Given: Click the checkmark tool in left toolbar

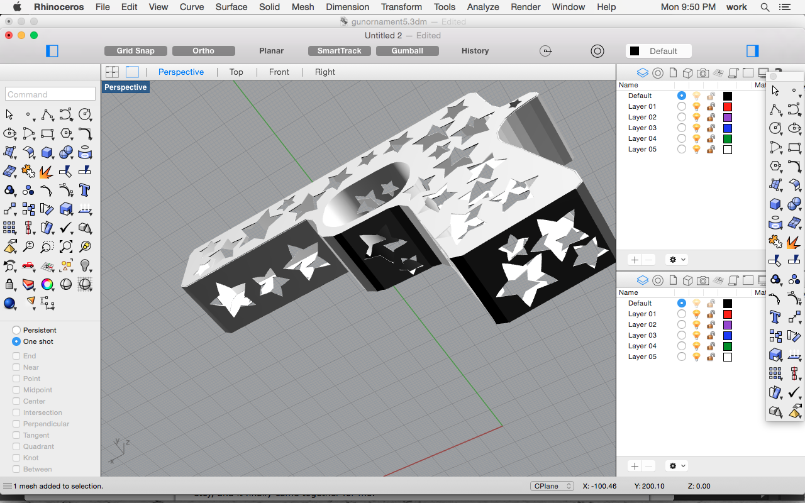Looking at the screenshot, I should pyautogui.click(x=66, y=228).
